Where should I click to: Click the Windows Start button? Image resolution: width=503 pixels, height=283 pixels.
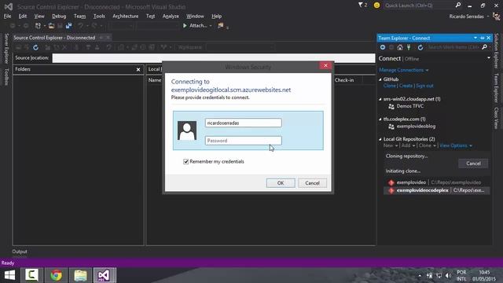[x=9, y=275]
